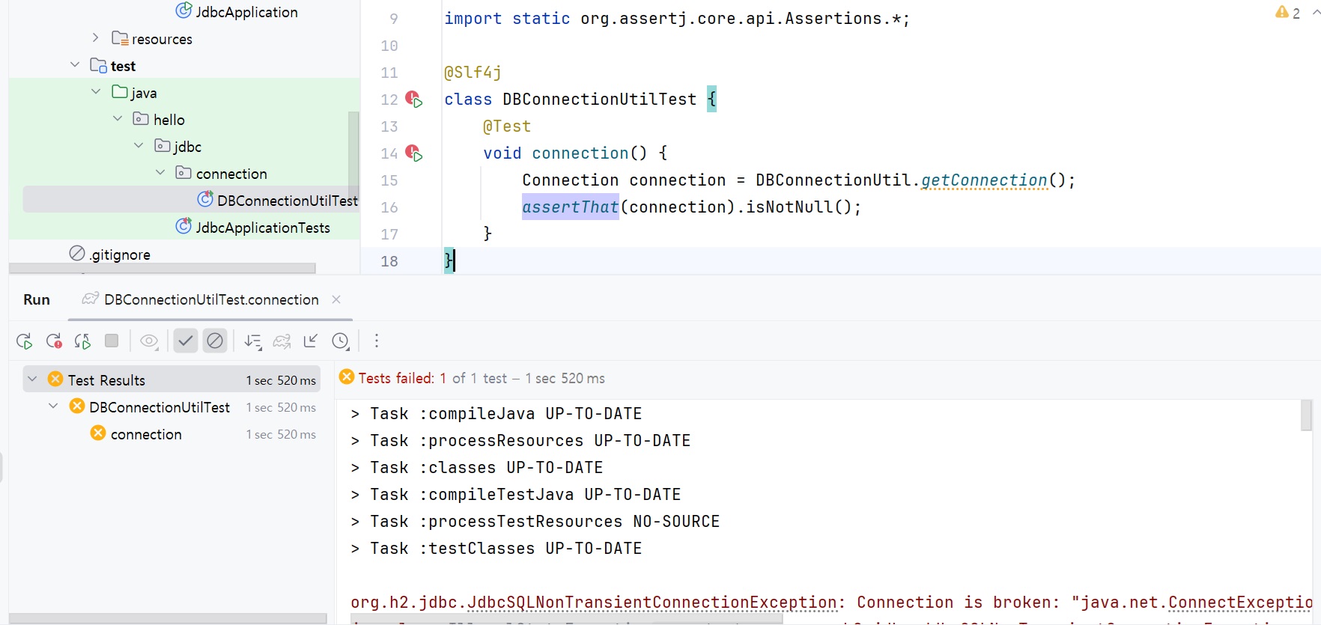Click the Run tool window title
The image size is (1321, 625).
(37, 299)
